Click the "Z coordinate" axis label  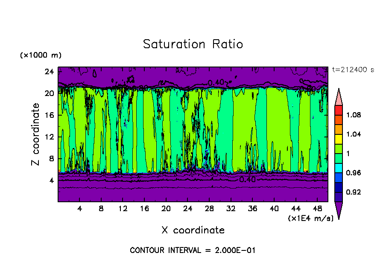(36, 134)
